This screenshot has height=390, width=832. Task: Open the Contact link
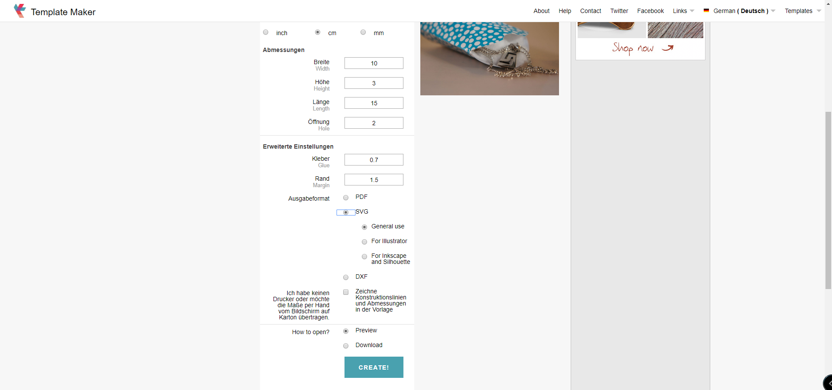[x=590, y=11]
